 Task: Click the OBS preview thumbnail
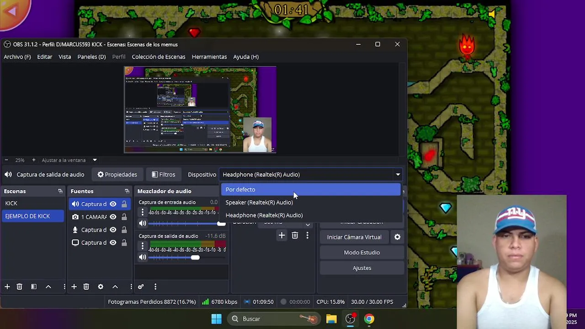(200, 110)
